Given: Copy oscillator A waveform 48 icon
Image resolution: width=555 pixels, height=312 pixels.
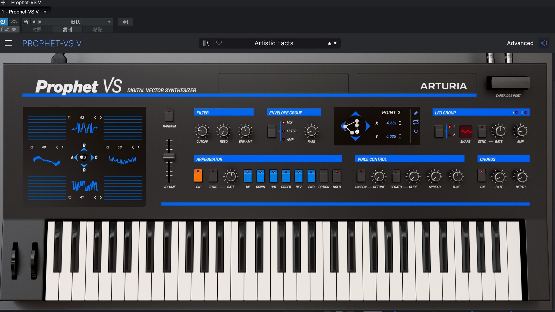Looking at the screenshot, I should coord(32,147).
